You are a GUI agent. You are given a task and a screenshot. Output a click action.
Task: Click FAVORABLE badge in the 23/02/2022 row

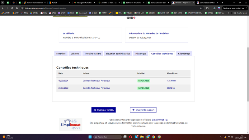point(144,88)
